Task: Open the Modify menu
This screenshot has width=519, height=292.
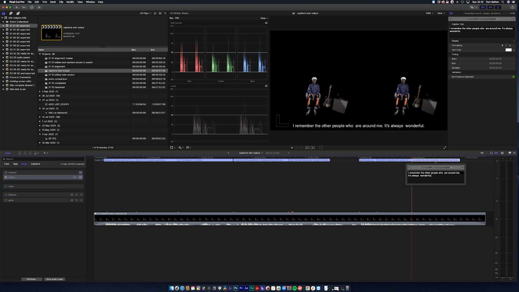Action: (x=70, y=2)
